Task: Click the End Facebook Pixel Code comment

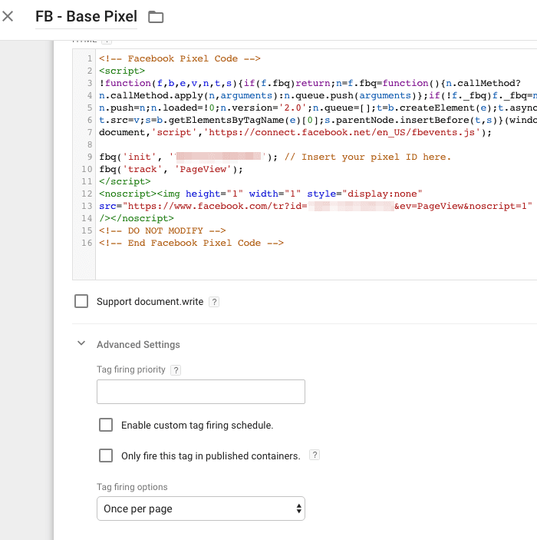Action: [x=191, y=243]
